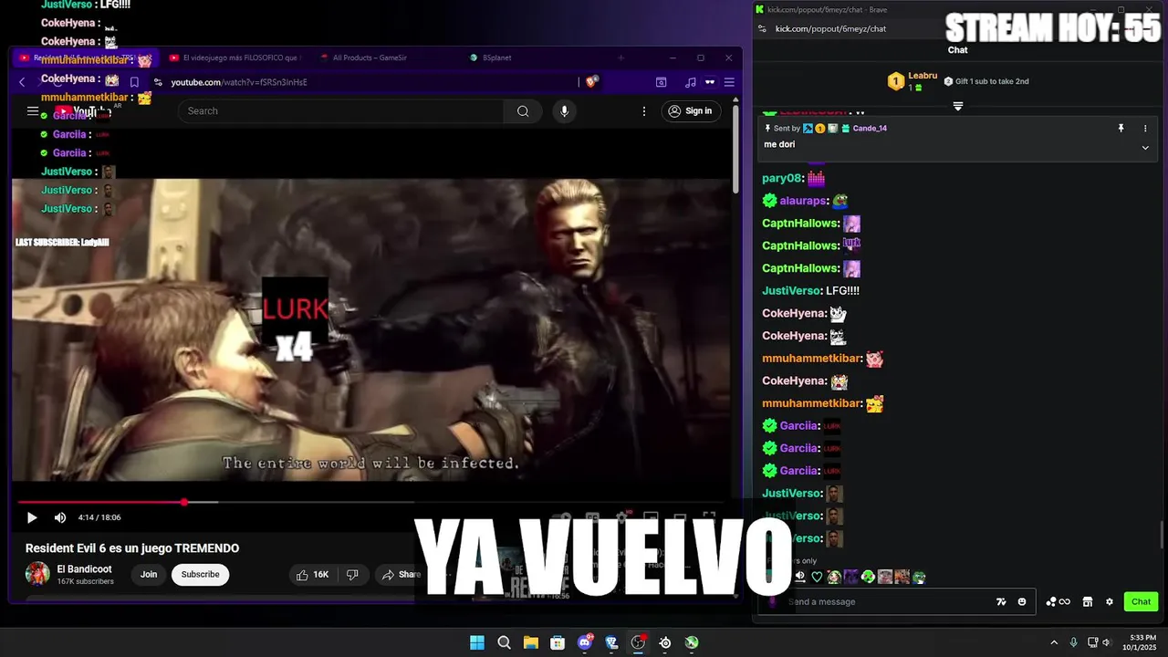This screenshot has height=657, width=1168.
Task: Click username JustiVerso saying LFG!!!!
Action: (x=791, y=291)
